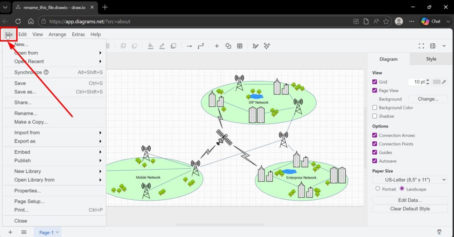Click the Insert Page plus icon
This screenshot has width=454, height=237.
(x=10, y=232)
